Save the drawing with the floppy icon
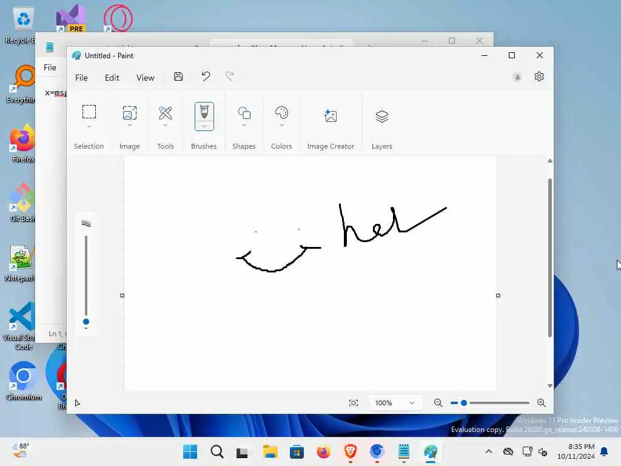621x466 pixels. click(178, 77)
